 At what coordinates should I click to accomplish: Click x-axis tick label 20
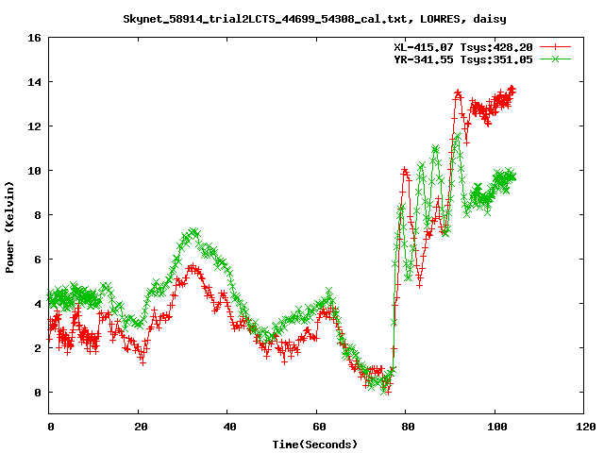pos(141,427)
